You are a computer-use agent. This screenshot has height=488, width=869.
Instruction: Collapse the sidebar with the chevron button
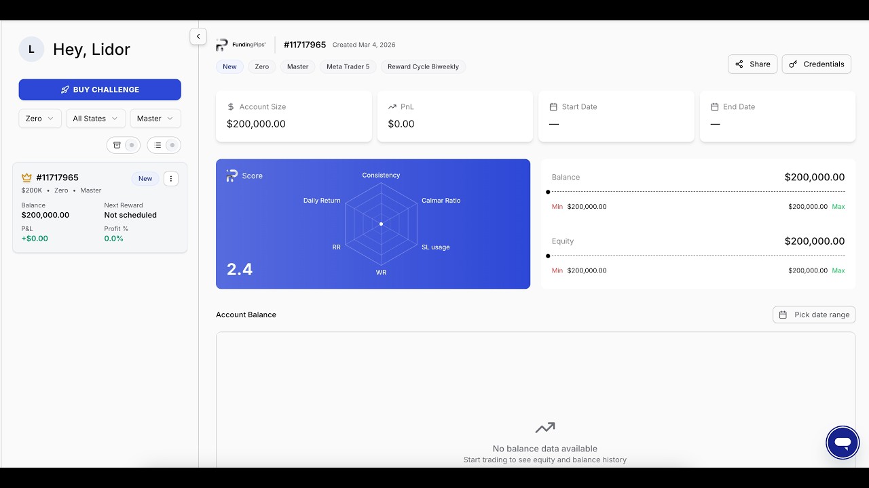tap(198, 37)
